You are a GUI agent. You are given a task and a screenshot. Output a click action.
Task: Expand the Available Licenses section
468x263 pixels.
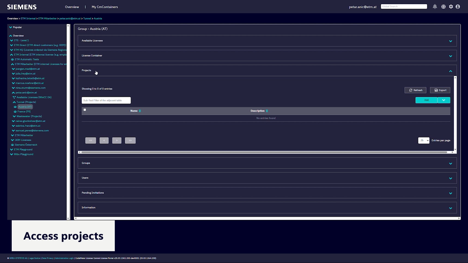click(450, 41)
